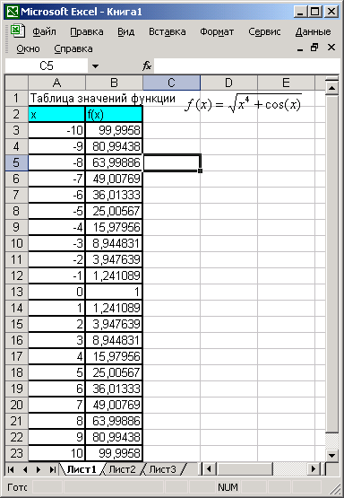Select cell A23 containing 10
Screen dimensions: 344x498
(56, 453)
